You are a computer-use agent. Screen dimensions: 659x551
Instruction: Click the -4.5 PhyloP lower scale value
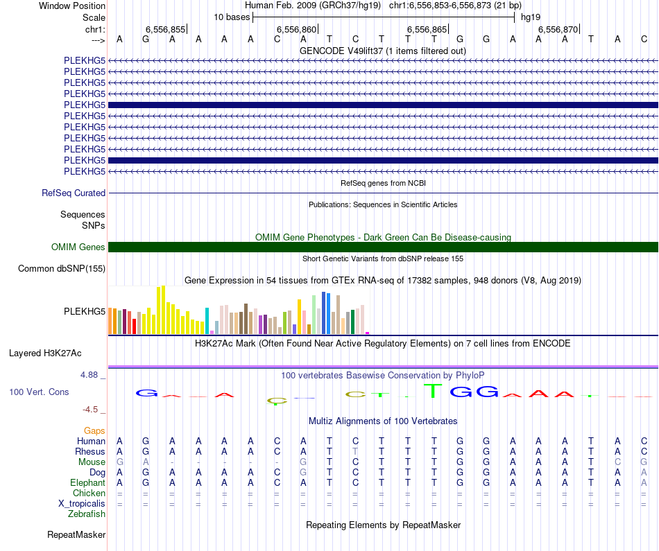tap(90, 410)
